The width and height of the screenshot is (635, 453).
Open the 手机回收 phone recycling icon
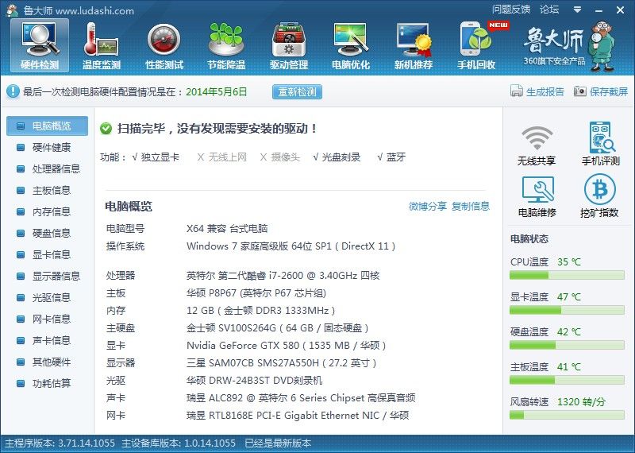[x=476, y=45]
